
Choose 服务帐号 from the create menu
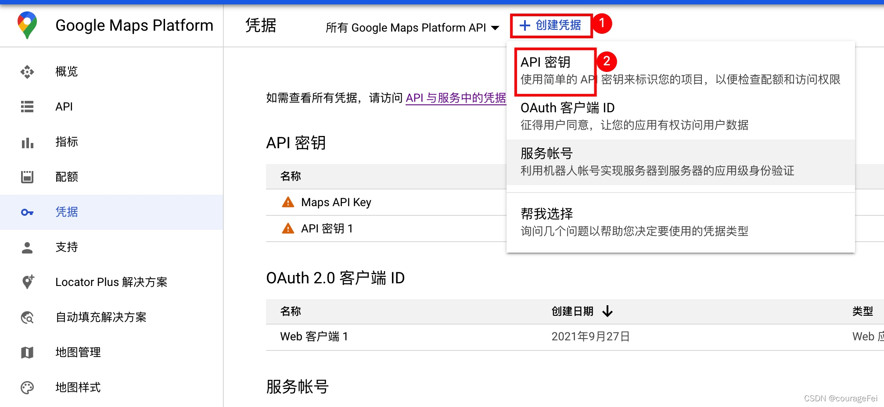pos(680,162)
